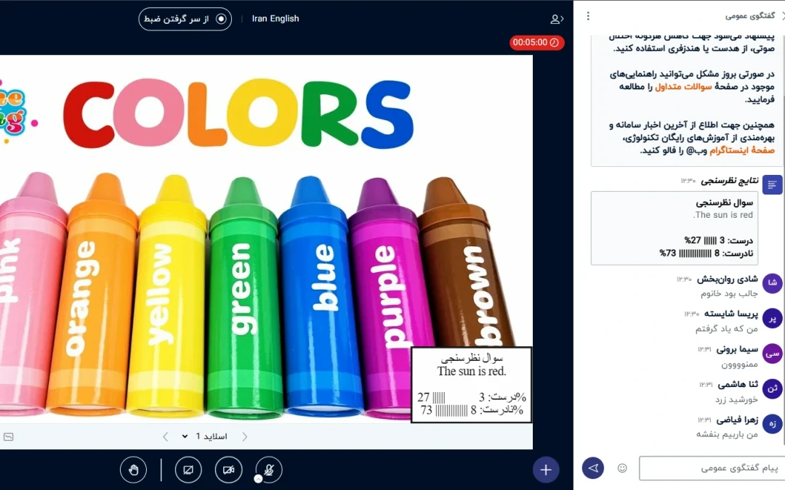
Task: Open the three-dot chat options menu
Action: tap(588, 17)
